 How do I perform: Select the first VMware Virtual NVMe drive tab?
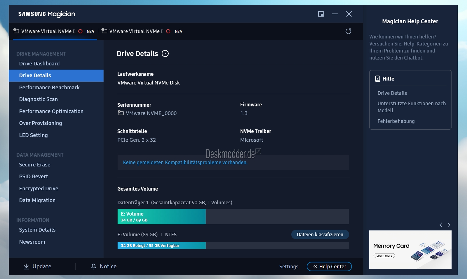55,31
